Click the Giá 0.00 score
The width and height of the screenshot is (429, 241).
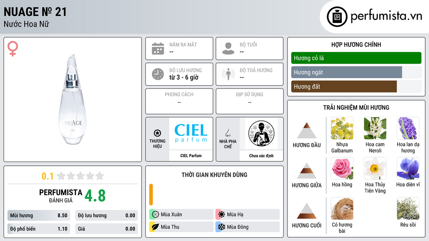pos(106,229)
